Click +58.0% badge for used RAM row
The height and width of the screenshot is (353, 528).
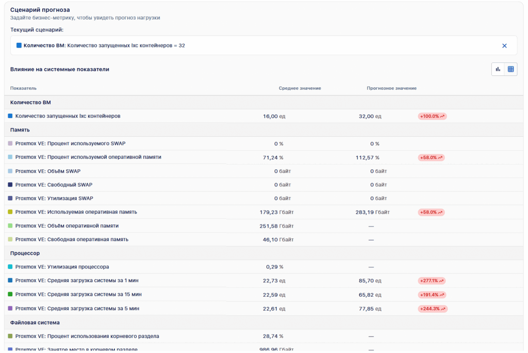(x=432, y=212)
